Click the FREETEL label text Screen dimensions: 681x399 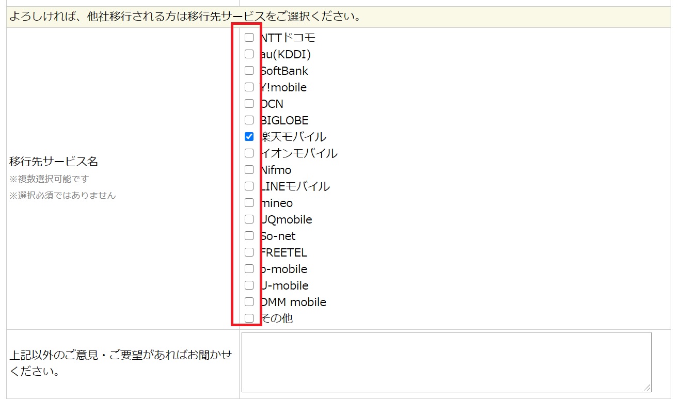[x=284, y=252]
